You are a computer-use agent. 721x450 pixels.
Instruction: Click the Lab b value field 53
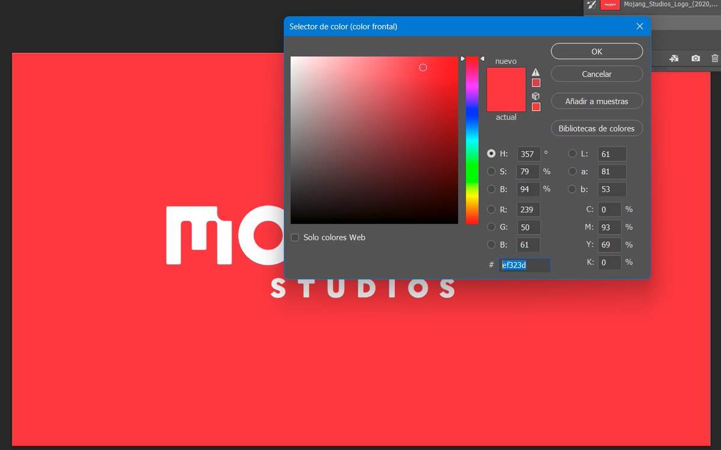[x=612, y=189]
